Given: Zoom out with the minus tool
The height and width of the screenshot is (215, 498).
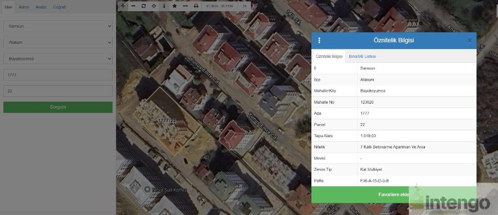Looking at the screenshot, I should (133, 6).
